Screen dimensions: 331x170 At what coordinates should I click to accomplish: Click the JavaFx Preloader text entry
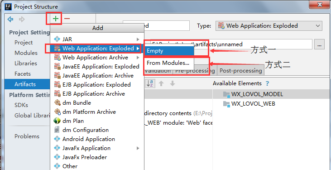tap(85, 157)
